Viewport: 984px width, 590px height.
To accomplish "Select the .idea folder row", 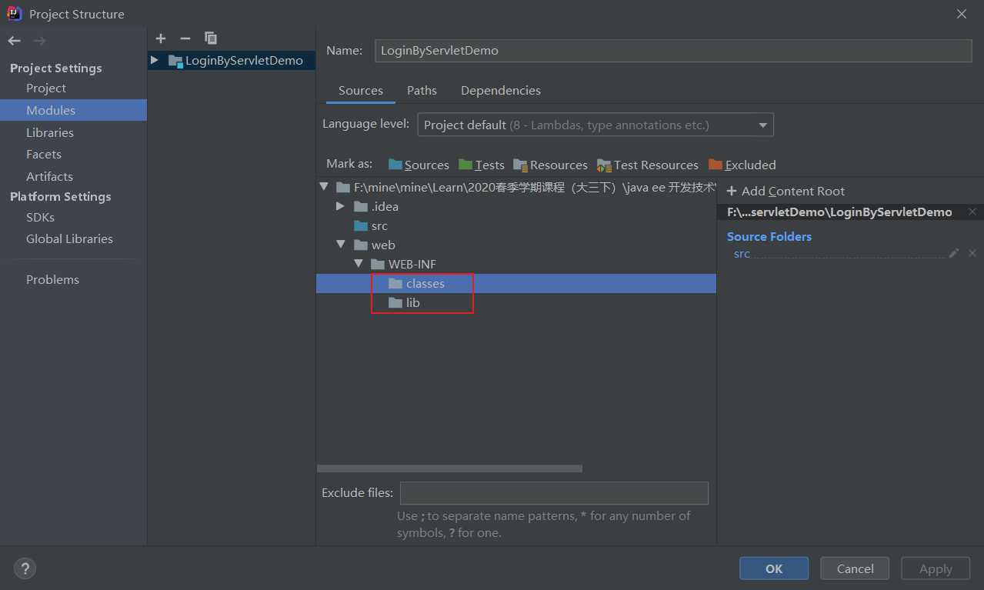I will tap(516, 206).
